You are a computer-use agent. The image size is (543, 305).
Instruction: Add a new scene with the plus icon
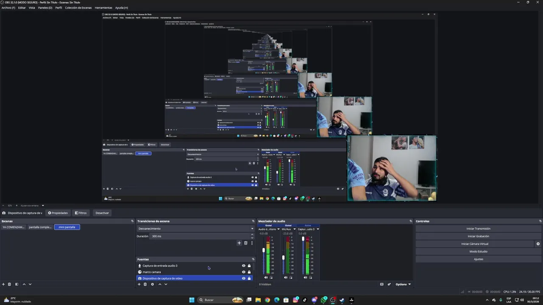3,284
